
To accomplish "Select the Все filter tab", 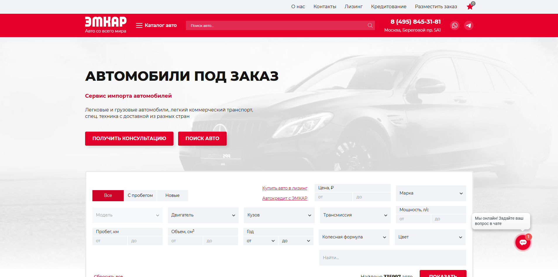I will click(x=108, y=195).
